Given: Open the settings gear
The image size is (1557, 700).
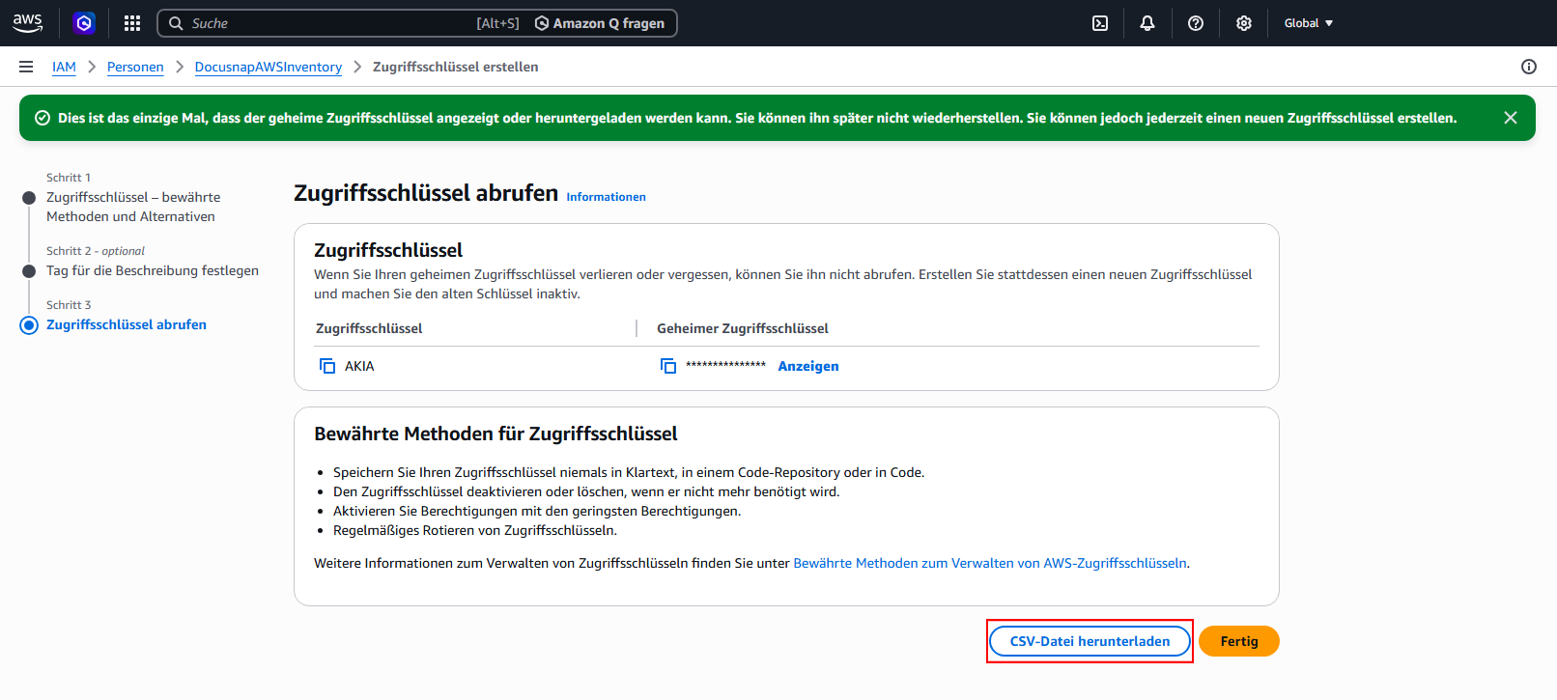Looking at the screenshot, I should (x=1244, y=23).
